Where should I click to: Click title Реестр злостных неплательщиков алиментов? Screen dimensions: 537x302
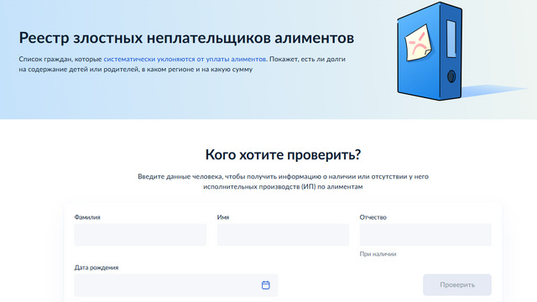pyautogui.click(x=186, y=38)
